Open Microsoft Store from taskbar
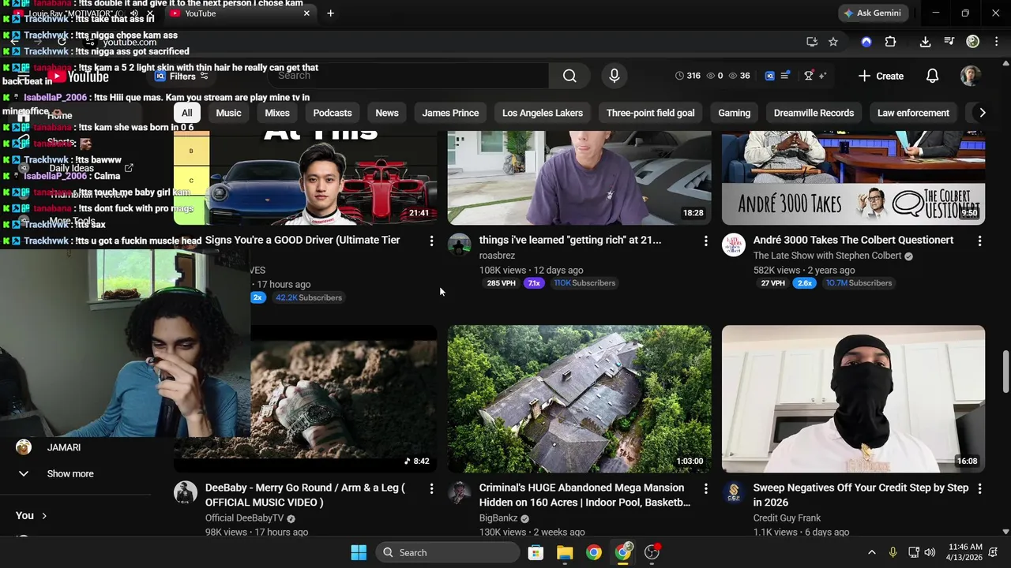 [536, 552]
